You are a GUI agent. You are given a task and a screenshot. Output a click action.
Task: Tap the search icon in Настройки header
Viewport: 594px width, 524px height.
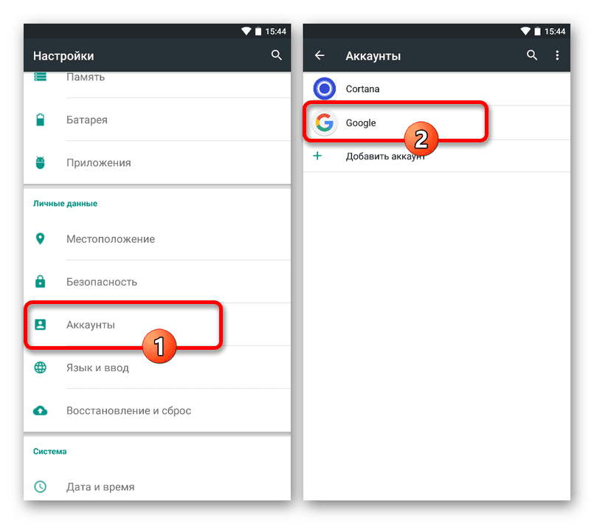tap(276, 55)
